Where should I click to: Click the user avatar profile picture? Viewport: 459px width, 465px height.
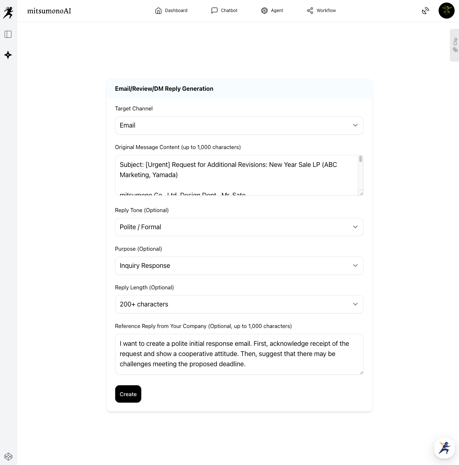446,11
